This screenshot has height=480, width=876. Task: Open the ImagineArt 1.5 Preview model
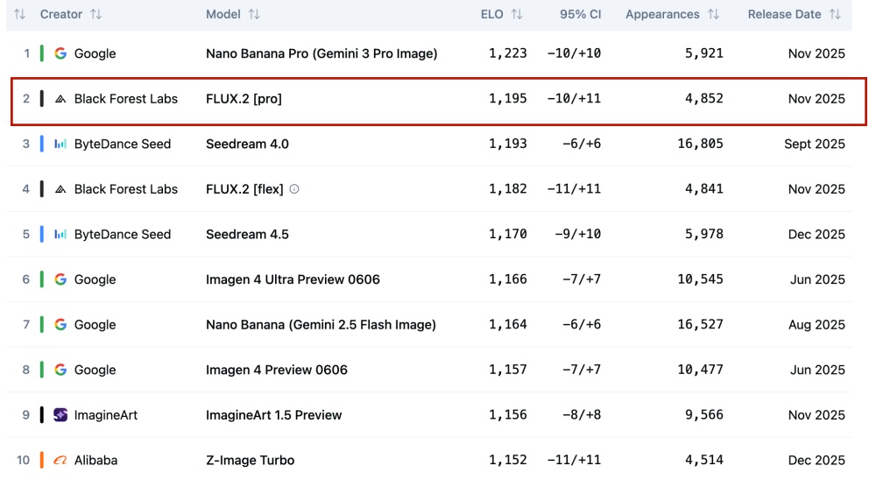pos(273,415)
